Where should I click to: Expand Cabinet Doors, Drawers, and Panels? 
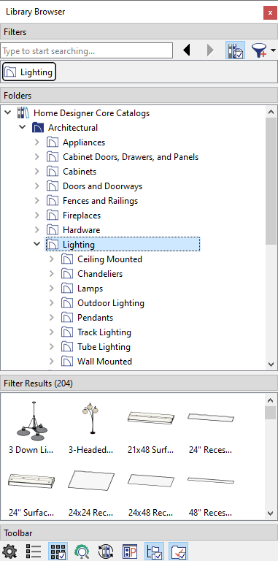(36, 157)
